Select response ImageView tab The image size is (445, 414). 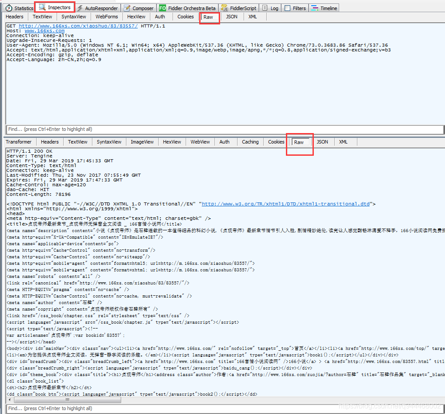(x=142, y=142)
